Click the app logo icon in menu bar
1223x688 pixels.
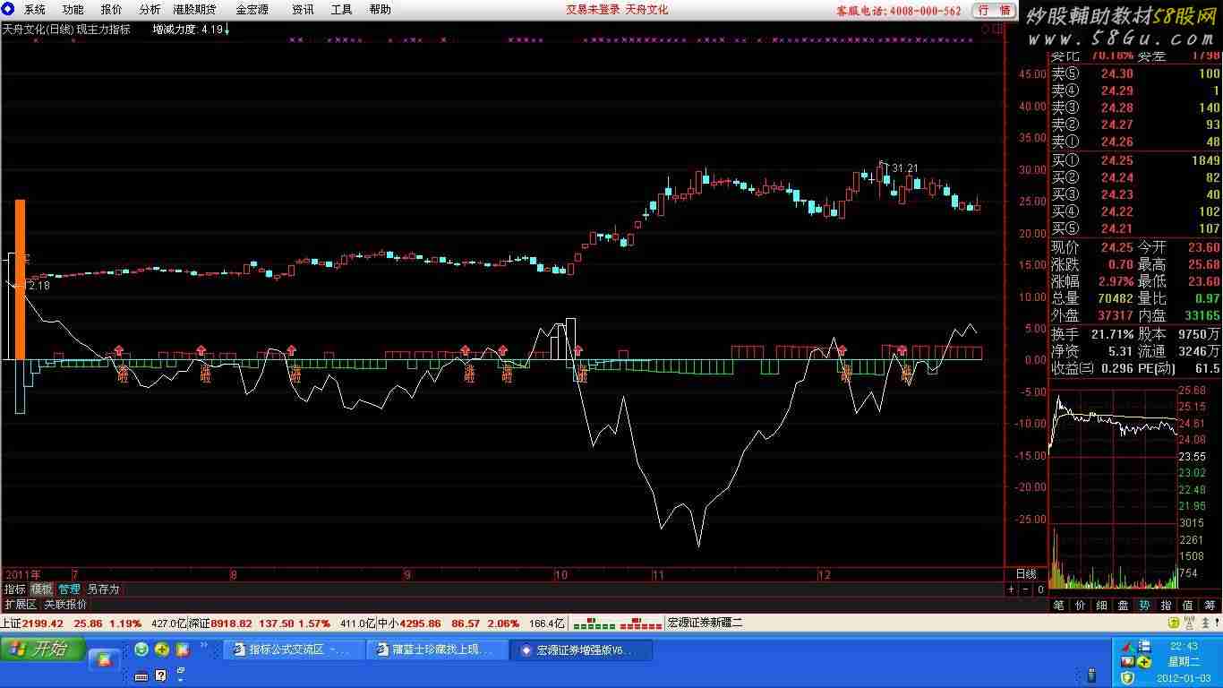(x=9, y=10)
